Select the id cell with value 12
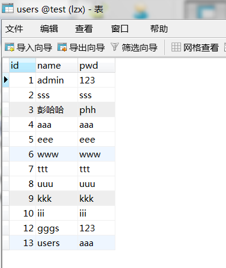This screenshot has width=226, height=268. 22,228
